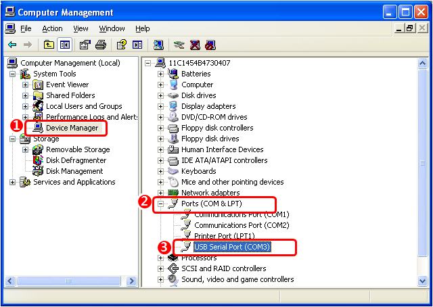
Task: Toggle the Show/Hide Console Tree button
Action: pyautogui.click(x=65, y=45)
